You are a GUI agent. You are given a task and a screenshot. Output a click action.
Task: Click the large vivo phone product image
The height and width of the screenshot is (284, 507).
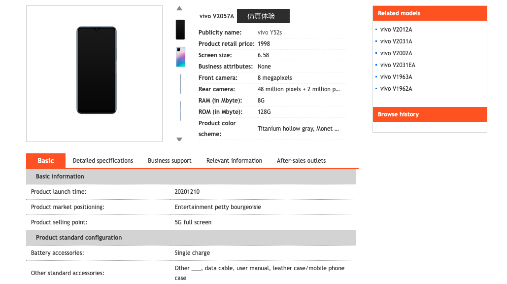[97, 70]
